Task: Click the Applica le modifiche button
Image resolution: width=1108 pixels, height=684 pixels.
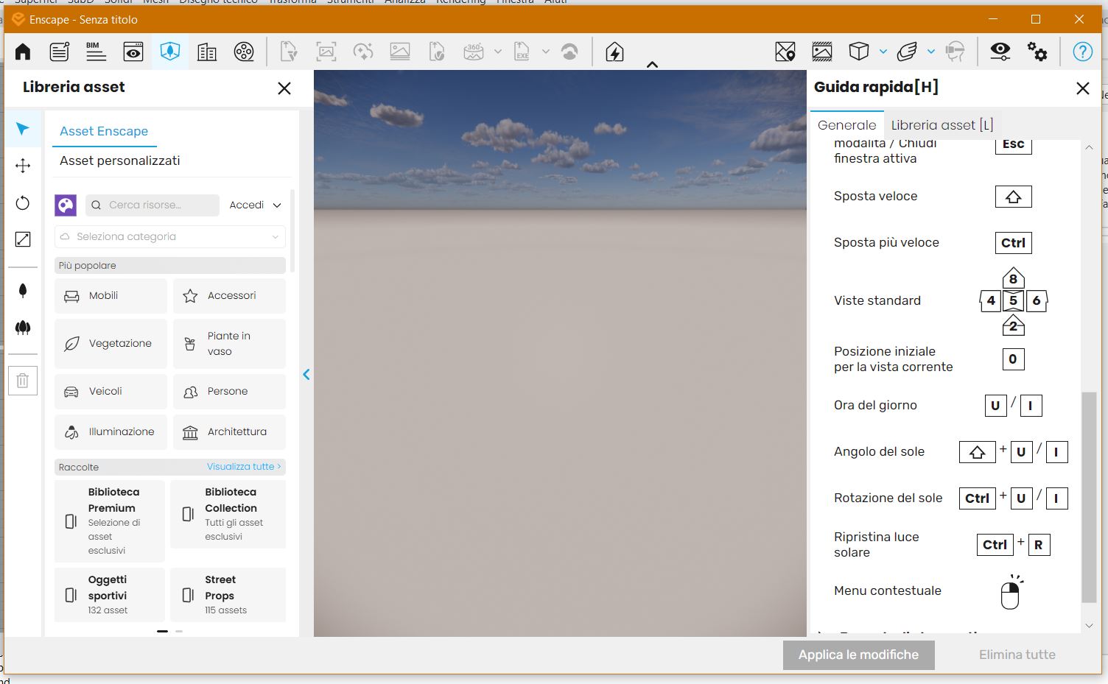Action: [x=858, y=655]
